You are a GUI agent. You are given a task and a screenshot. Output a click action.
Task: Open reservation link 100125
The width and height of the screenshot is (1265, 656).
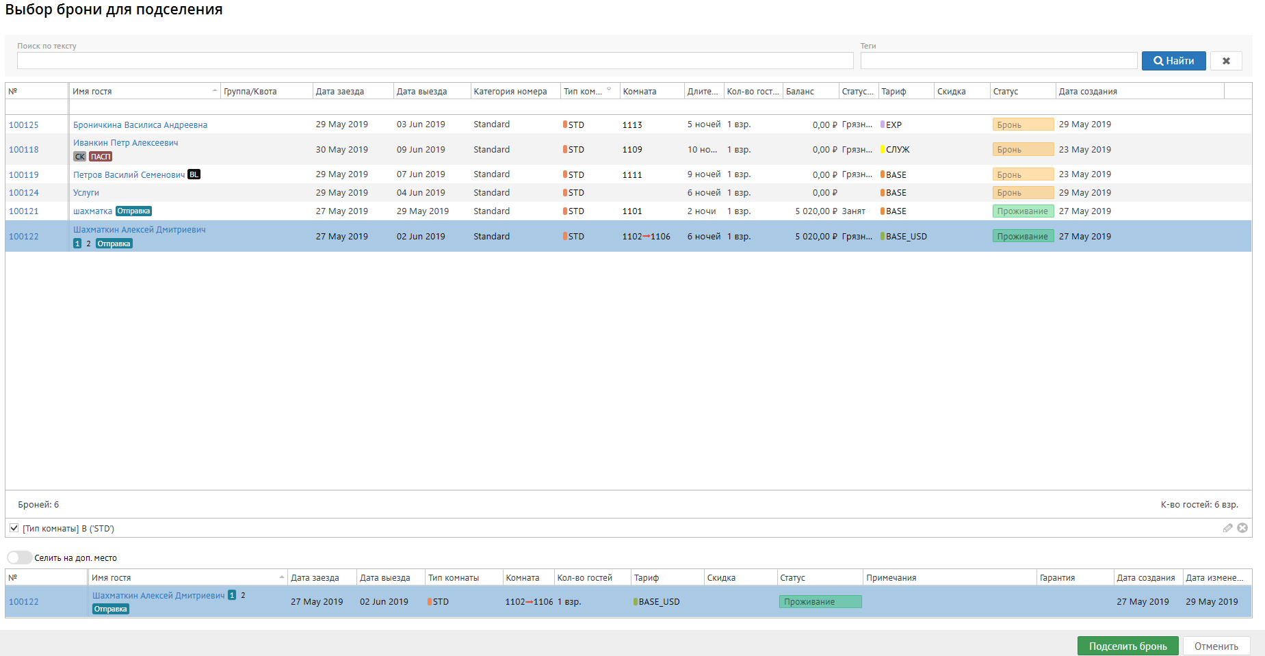pyautogui.click(x=24, y=125)
